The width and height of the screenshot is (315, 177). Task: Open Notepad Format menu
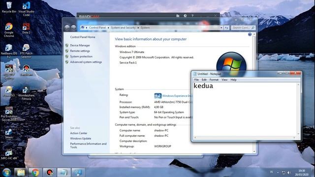click(x=214, y=80)
